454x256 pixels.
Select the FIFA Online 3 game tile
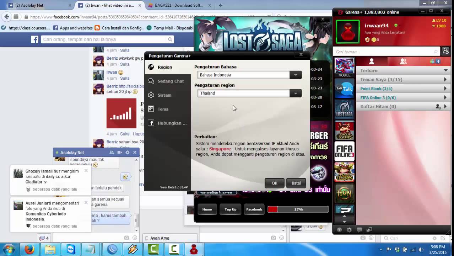click(344, 151)
